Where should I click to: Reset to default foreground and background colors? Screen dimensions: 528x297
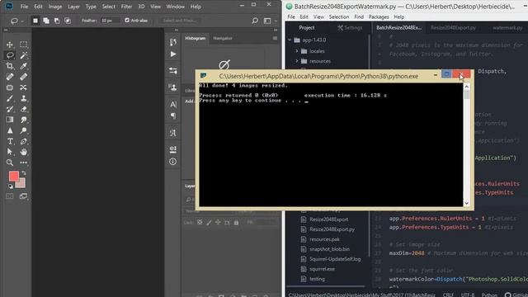[x=11, y=186]
